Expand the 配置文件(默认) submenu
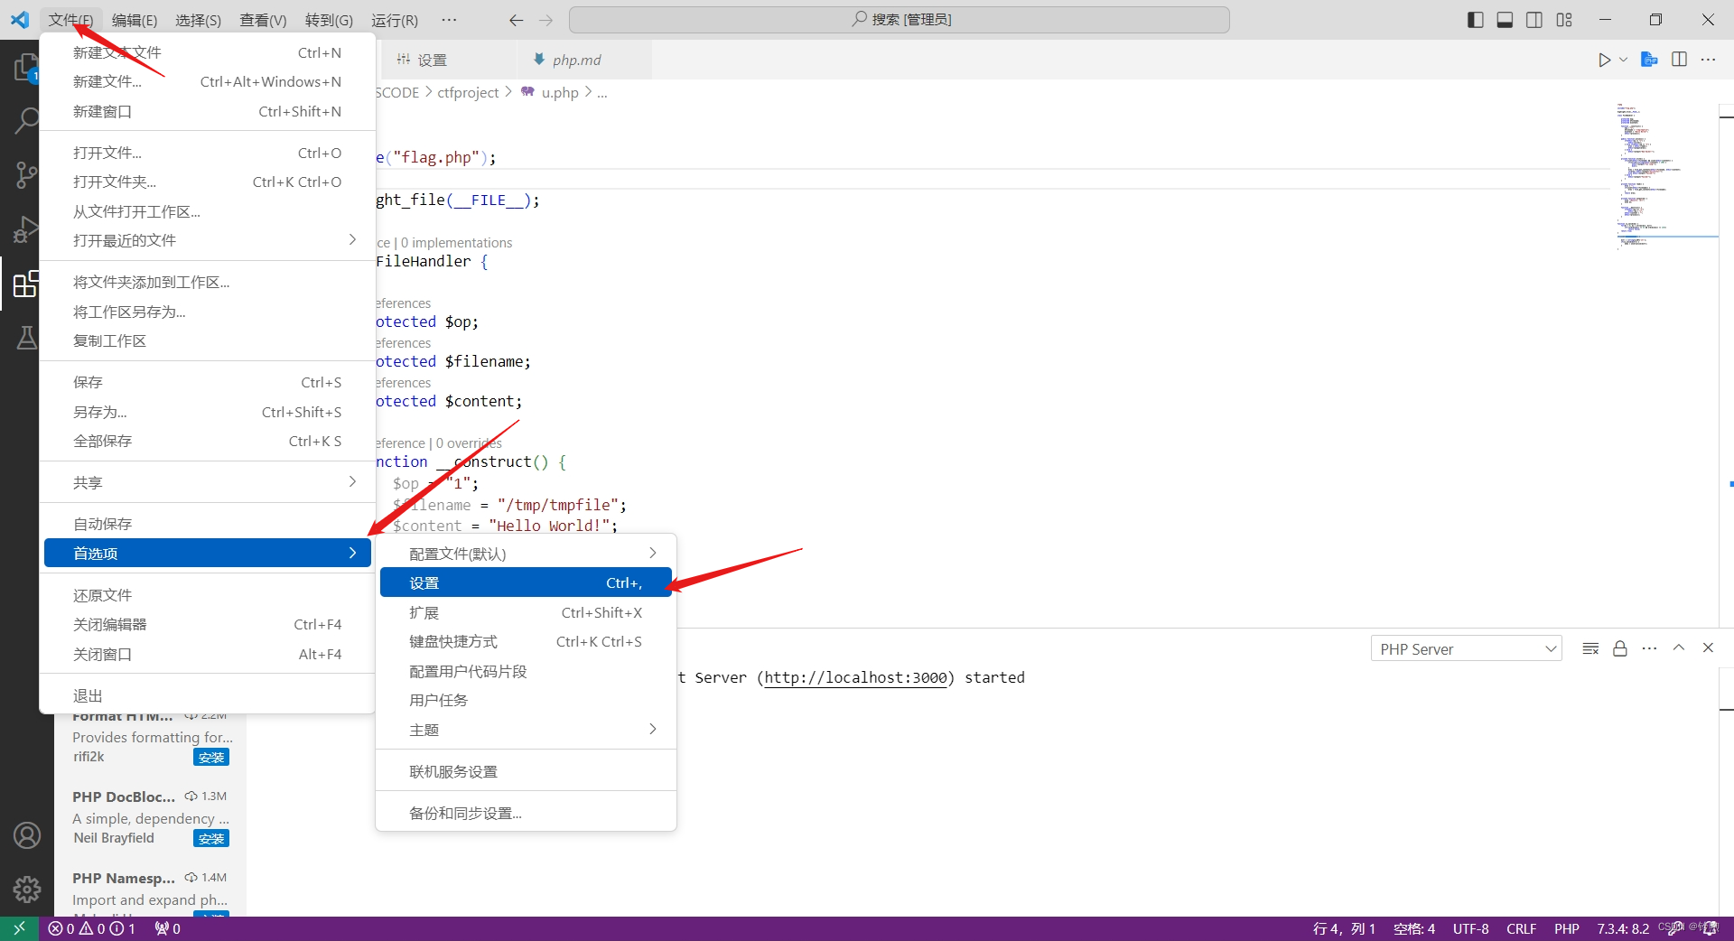 pyautogui.click(x=526, y=553)
